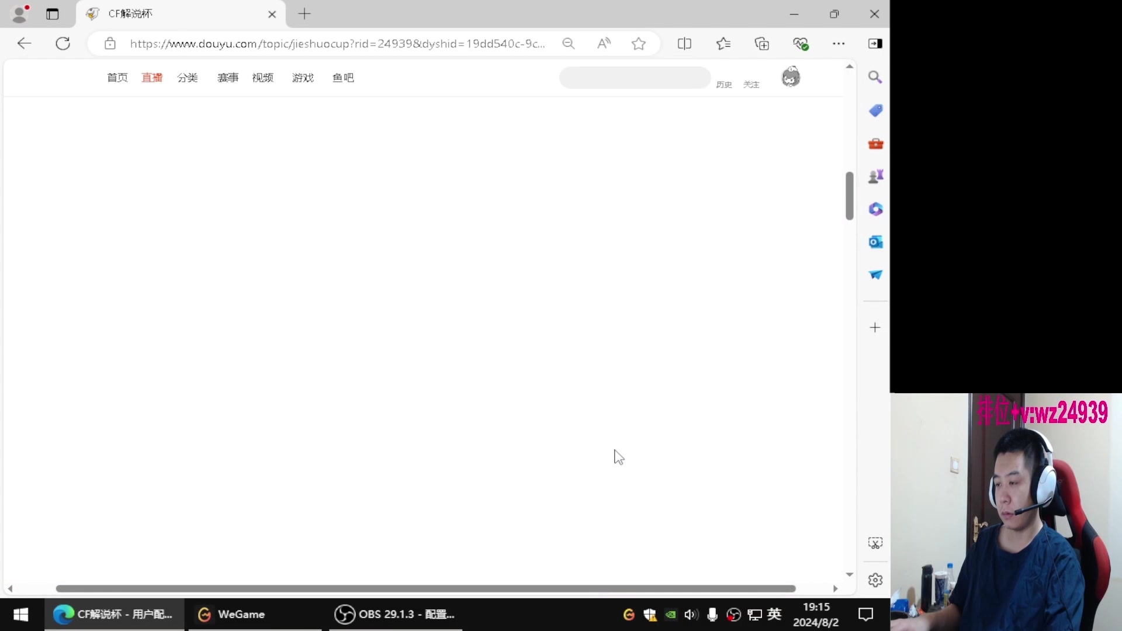This screenshot has height=631, width=1122.
Task: Open Outlook icon in Edge sidebar
Action: click(x=875, y=242)
